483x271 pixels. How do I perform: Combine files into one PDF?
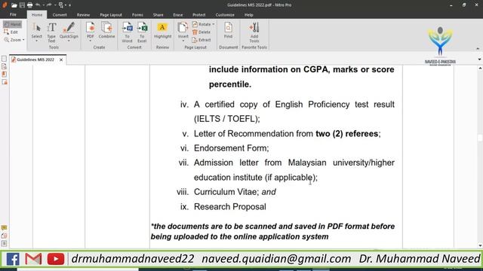tap(106, 30)
